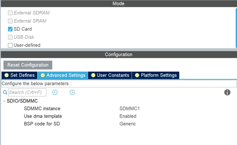
Task: Collapse the SDIO/SDMMC tree section
Action: tap(4, 101)
